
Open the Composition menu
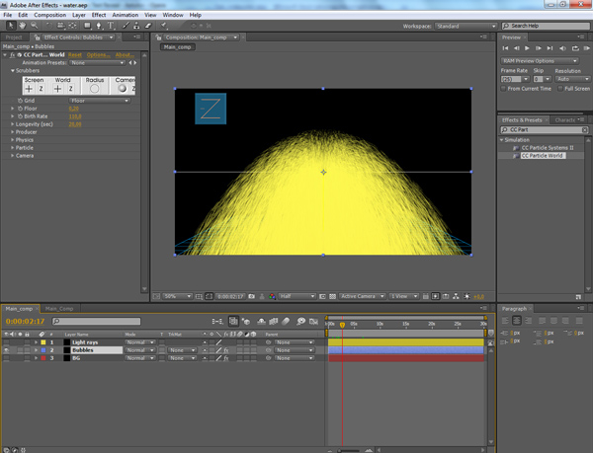click(50, 15)
